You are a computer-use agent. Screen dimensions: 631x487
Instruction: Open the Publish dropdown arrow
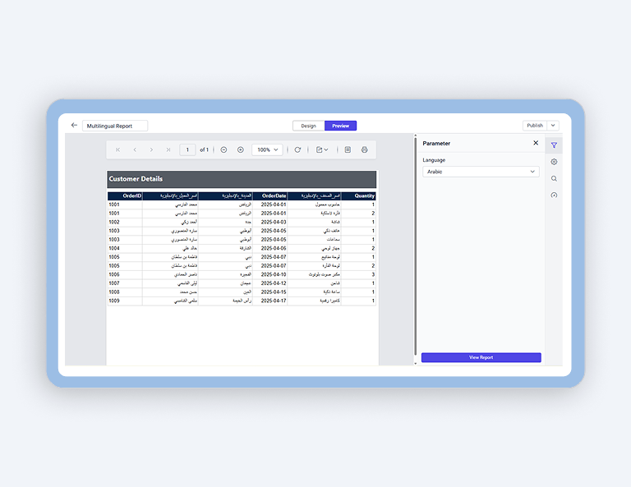click(553, 126)
